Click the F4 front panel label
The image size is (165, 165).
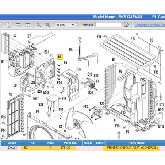38,111
